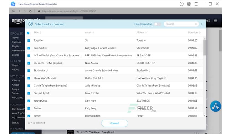Click the Hailee Steinfeld artist cell
Viewport: 231px width, 134px height.
[x=94, y=78]
